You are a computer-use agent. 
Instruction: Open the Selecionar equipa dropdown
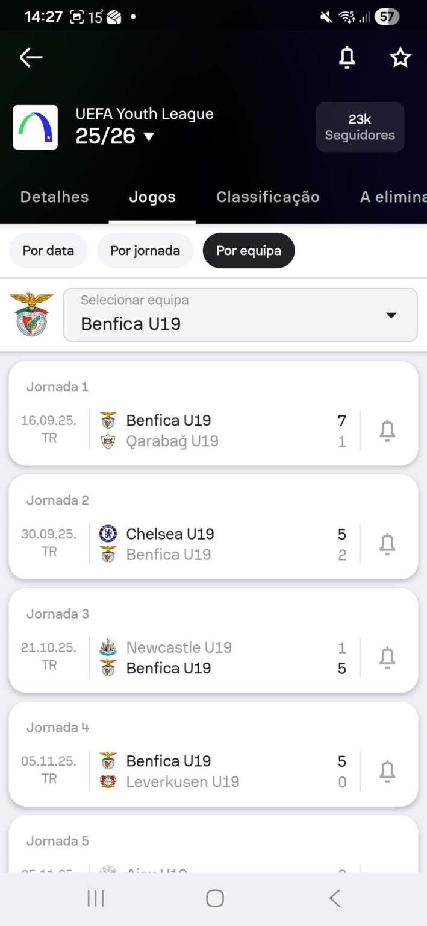point(240,314)
